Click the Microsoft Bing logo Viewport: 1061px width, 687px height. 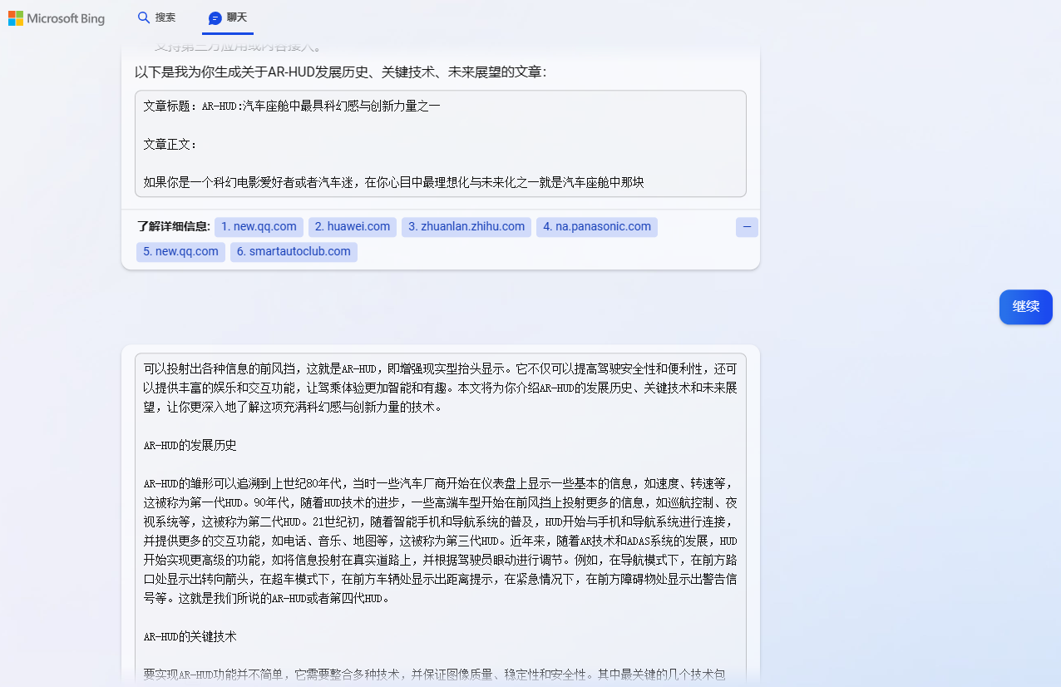point(56,18)
